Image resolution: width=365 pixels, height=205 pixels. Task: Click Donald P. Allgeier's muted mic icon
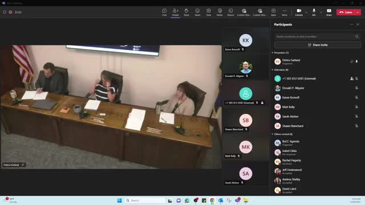(x=356, y=88)
